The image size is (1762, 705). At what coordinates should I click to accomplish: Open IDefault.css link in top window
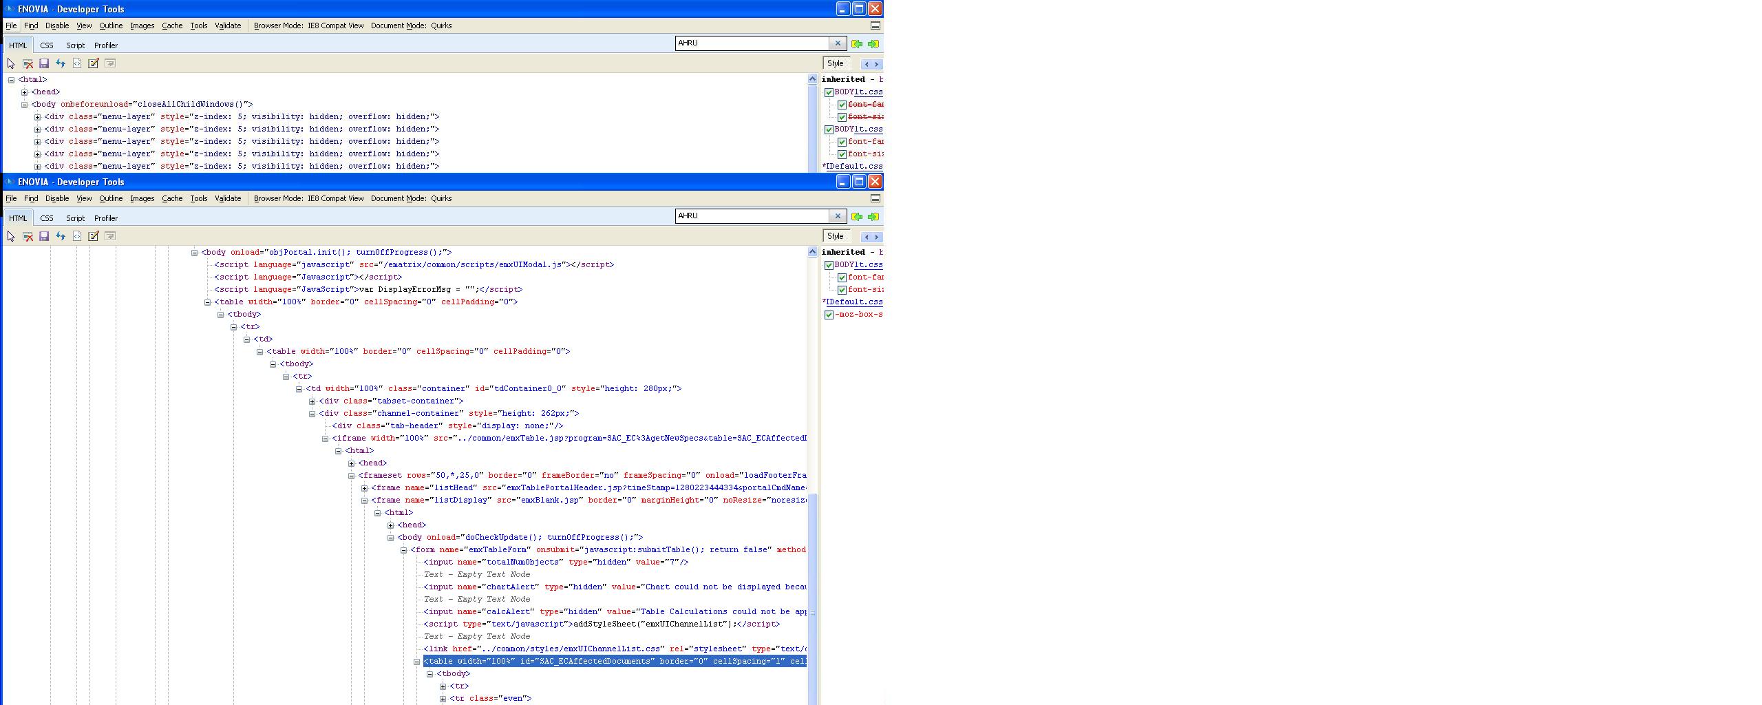[x=854, y=166]
